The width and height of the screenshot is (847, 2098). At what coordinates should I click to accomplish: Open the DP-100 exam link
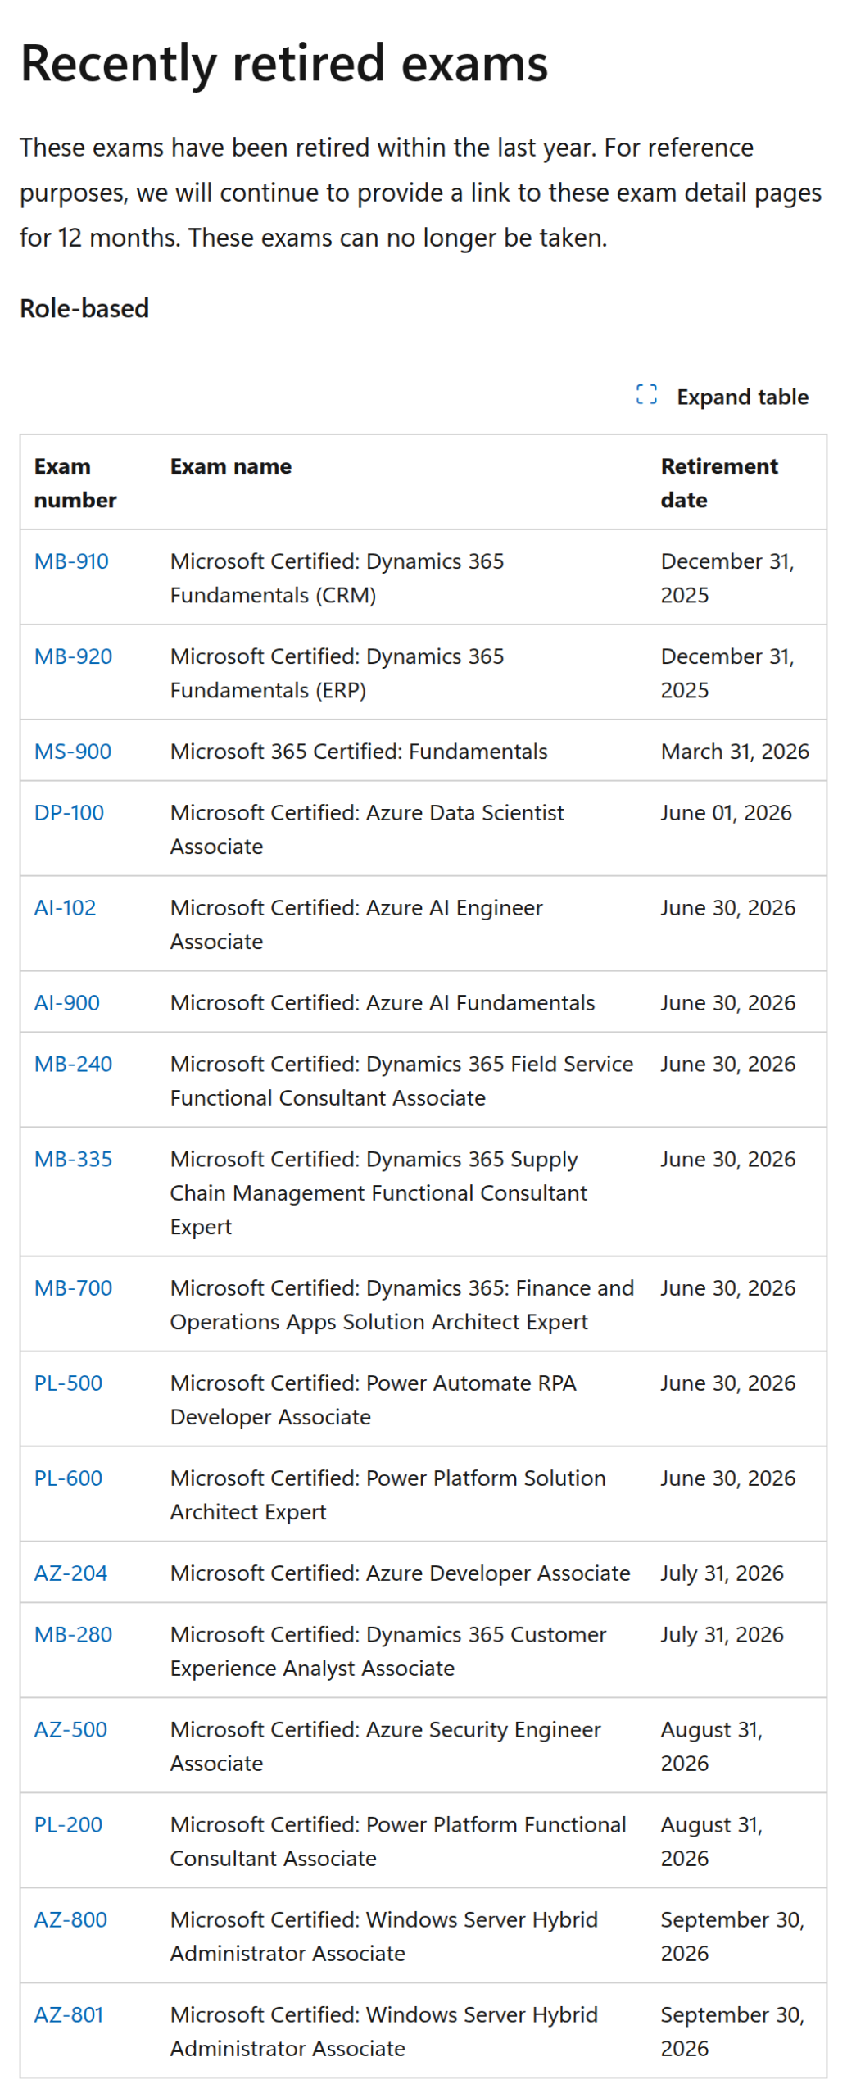[x=69, y=812]
